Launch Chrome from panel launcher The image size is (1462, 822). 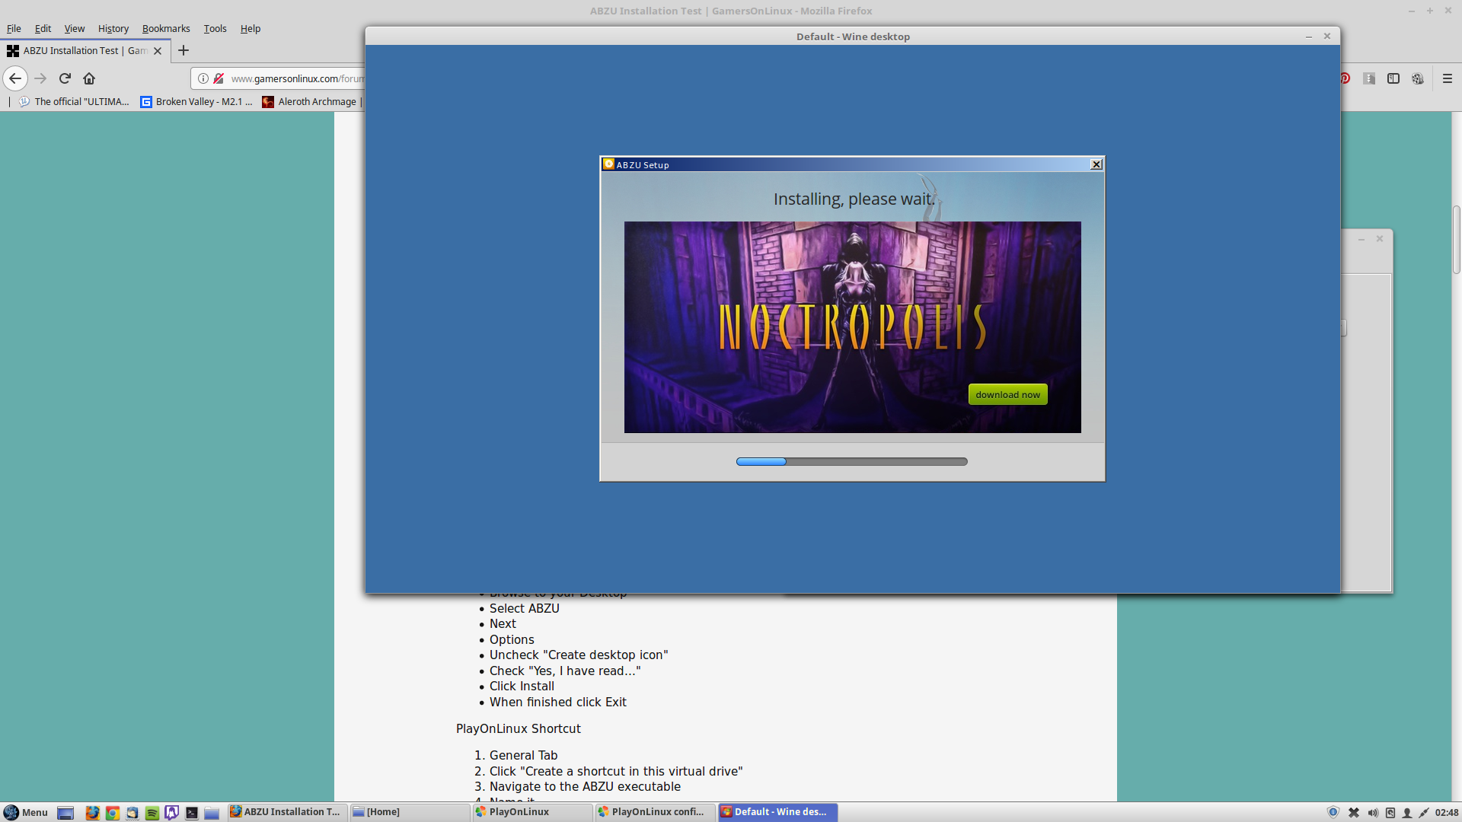pos(112,813)
